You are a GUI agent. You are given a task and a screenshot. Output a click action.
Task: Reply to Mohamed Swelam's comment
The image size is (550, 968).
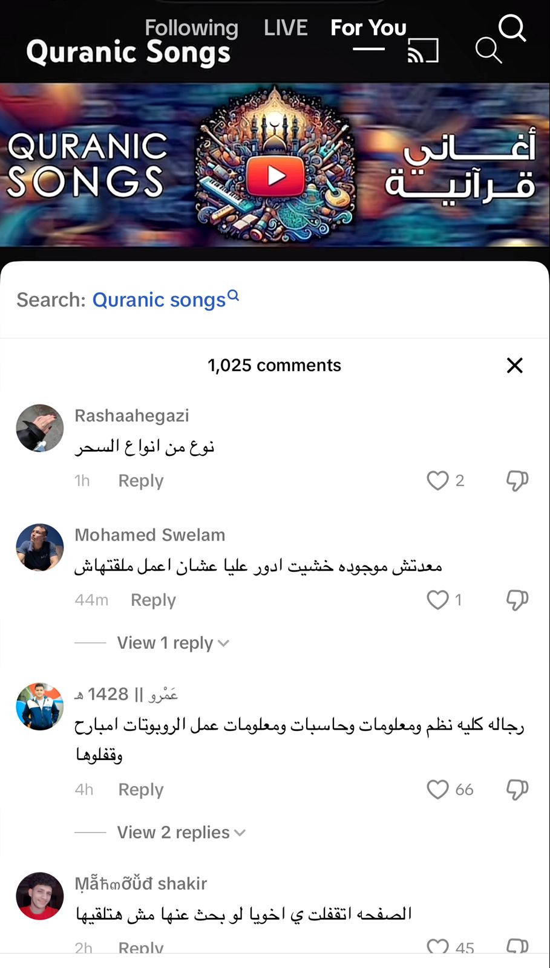[x=153, y=600]
